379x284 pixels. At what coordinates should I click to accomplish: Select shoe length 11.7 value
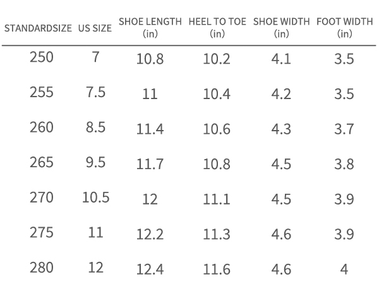(x=150, y=165)
